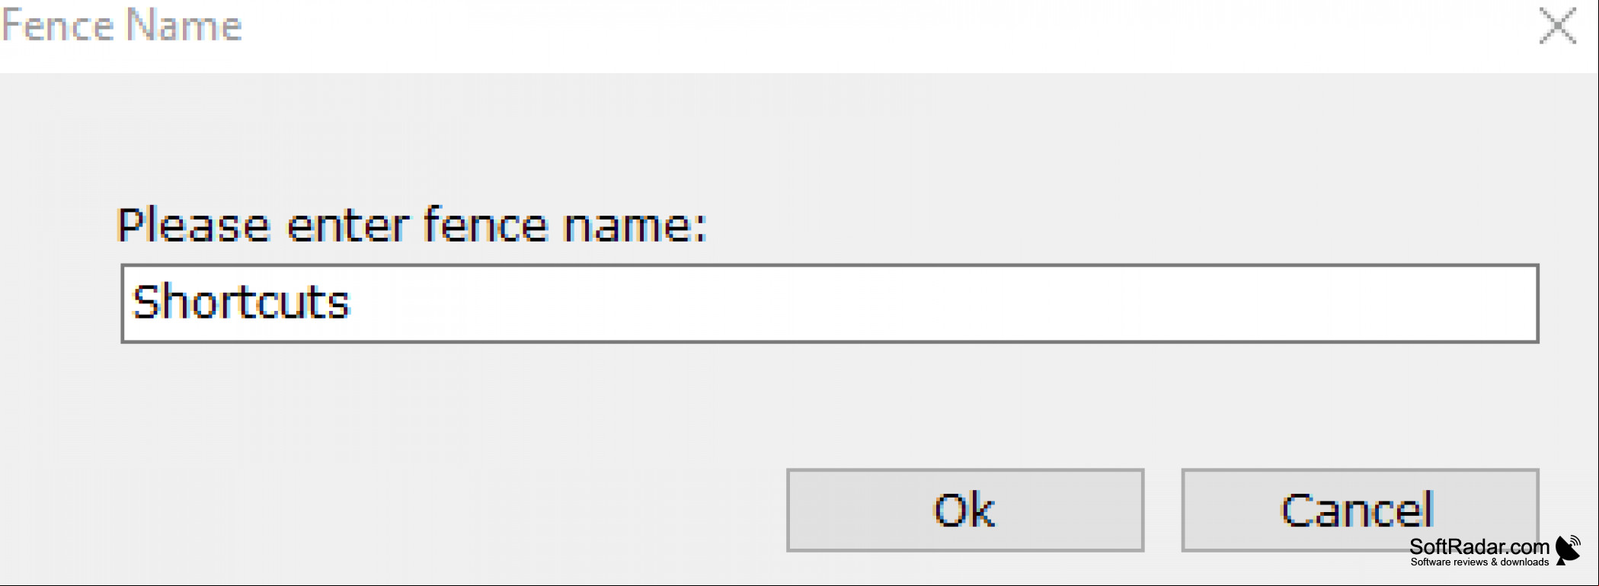Open the SoftRadar.com watermark link
Image resolution: width=1599 pixels, height=586 pixels.
(1479, 546)
